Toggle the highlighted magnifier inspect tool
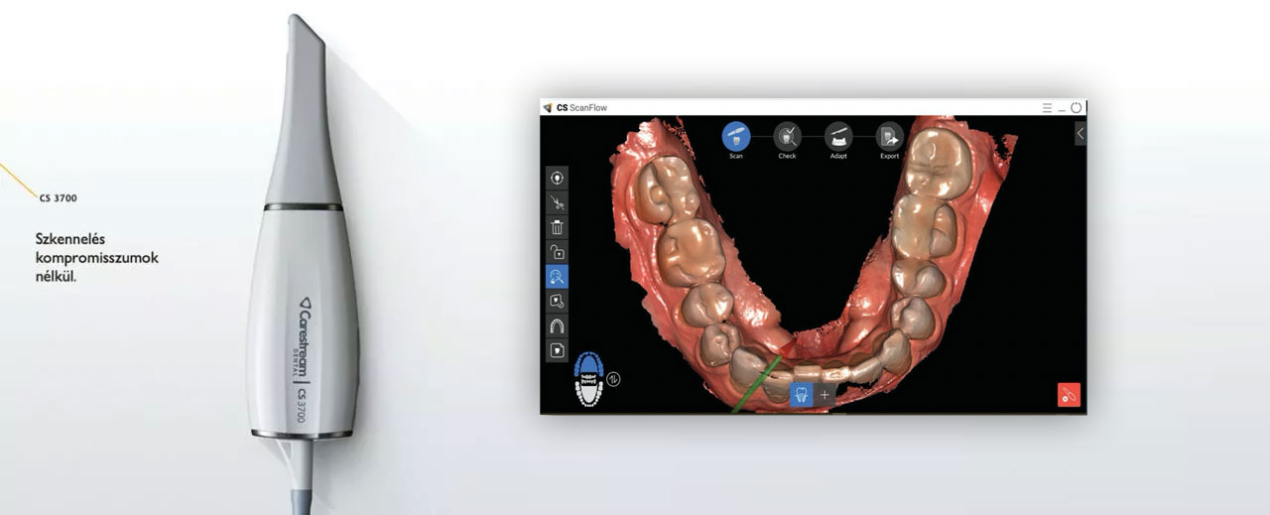The image size is (1270, 515). coord(558,277)
